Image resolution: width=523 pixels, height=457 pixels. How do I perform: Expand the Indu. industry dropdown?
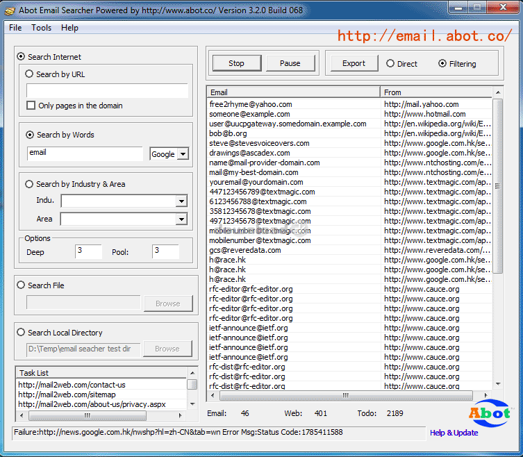click(x=181, y=201)
